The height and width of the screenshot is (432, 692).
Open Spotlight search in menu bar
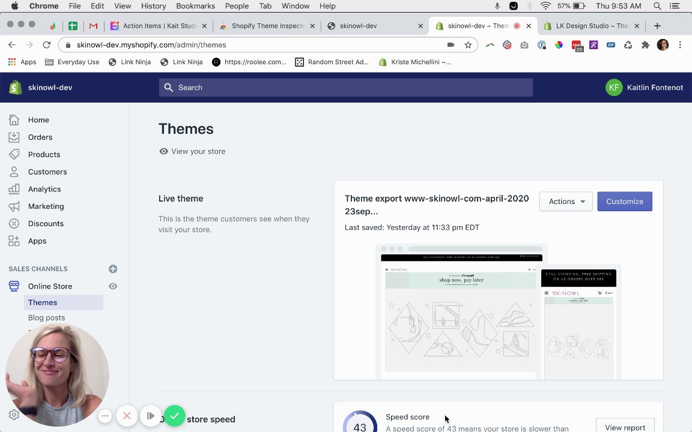[657, 6]
